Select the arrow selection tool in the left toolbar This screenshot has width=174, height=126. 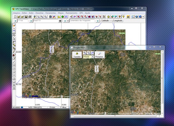pos(14,38)
